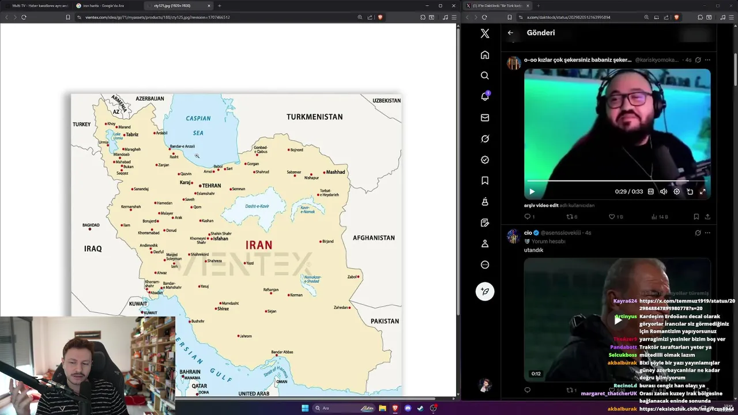Go back with the Gönderi arrow
738x415 pixels.
click(x=510, y=33)
